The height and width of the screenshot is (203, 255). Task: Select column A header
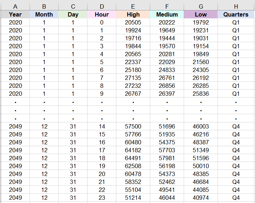[x=15, y=6]
